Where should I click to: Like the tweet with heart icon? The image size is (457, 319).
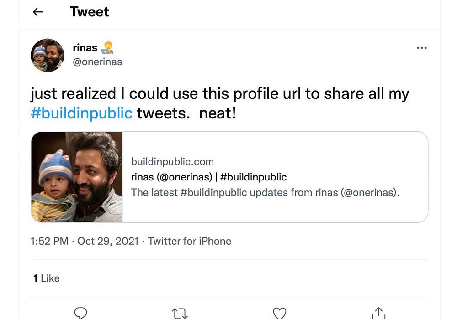279,313
